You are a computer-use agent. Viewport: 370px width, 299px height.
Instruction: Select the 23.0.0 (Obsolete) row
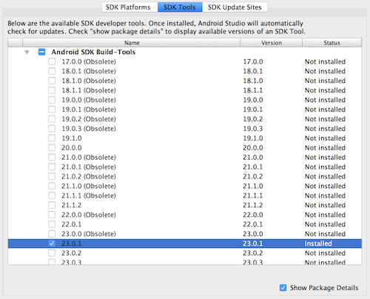(185, 234)
